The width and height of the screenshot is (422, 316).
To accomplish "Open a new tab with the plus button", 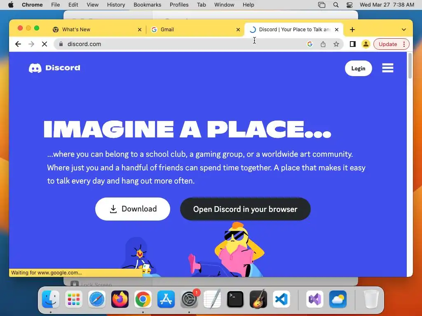I will click(x=352, y=30).
